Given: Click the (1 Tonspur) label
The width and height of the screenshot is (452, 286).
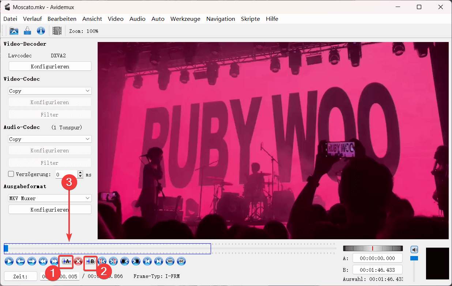Looking at the screenshot, I should point(67,127).
